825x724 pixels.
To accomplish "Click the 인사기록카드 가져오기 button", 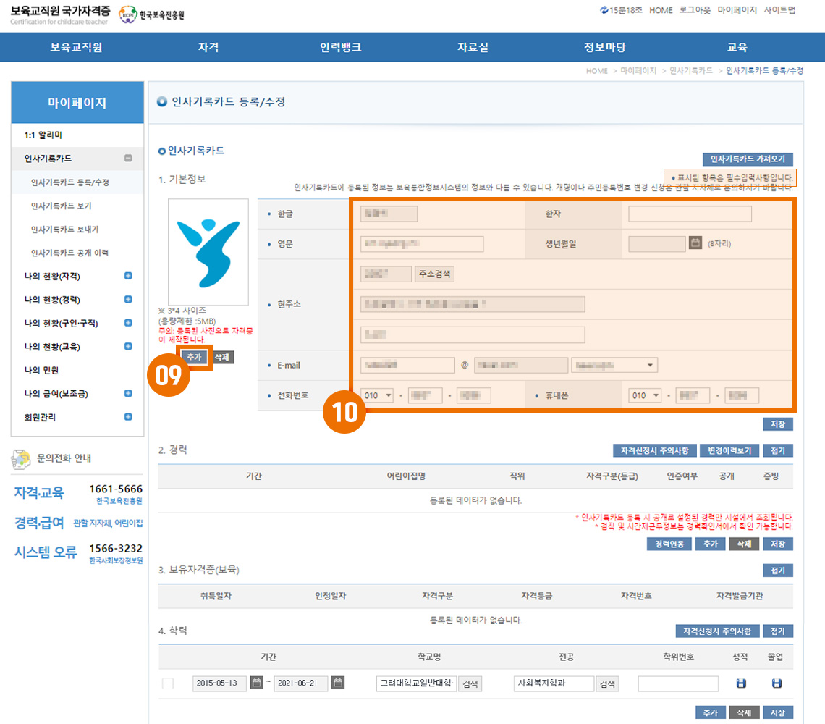I will pos(748,159).
